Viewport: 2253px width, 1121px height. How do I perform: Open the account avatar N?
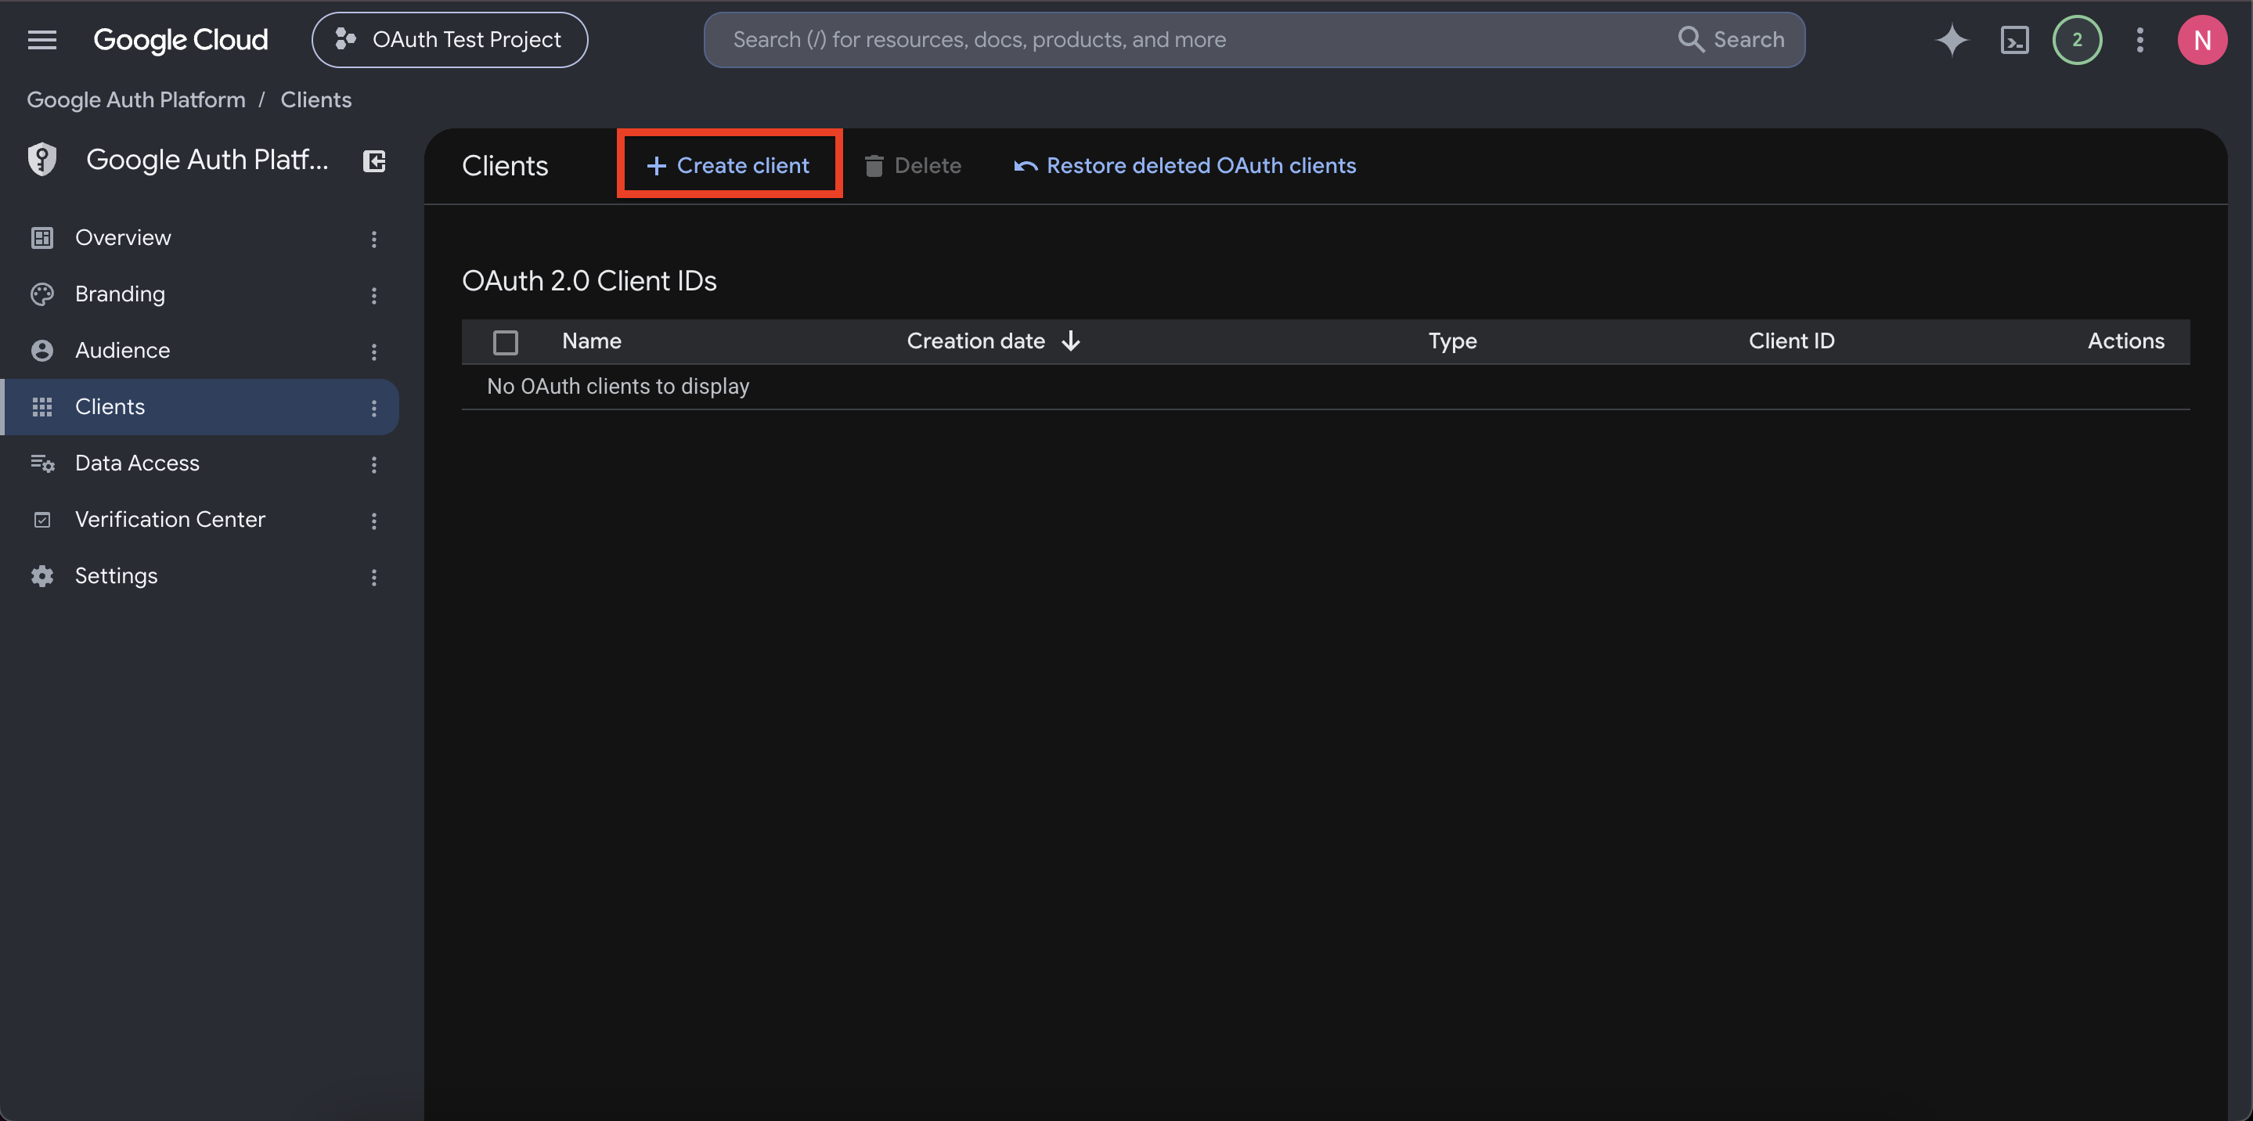coord(2201,39)
